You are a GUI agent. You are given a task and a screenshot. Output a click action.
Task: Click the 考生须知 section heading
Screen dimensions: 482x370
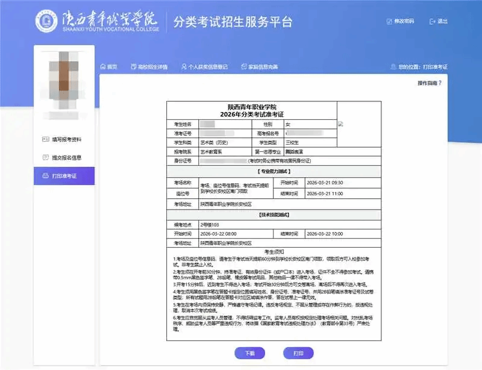click(x=274, y=251)
